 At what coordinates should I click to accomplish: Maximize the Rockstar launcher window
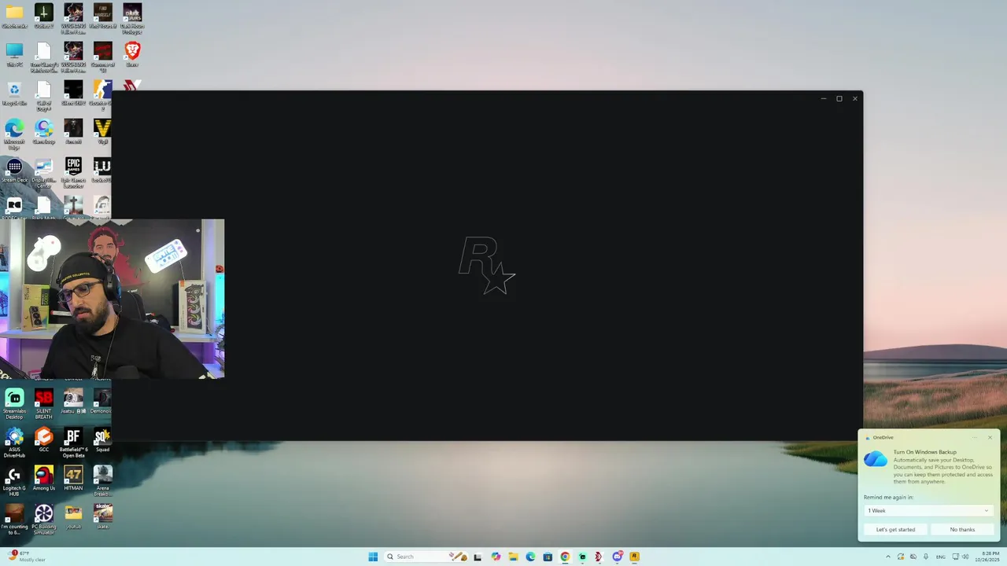coord(839,98)
